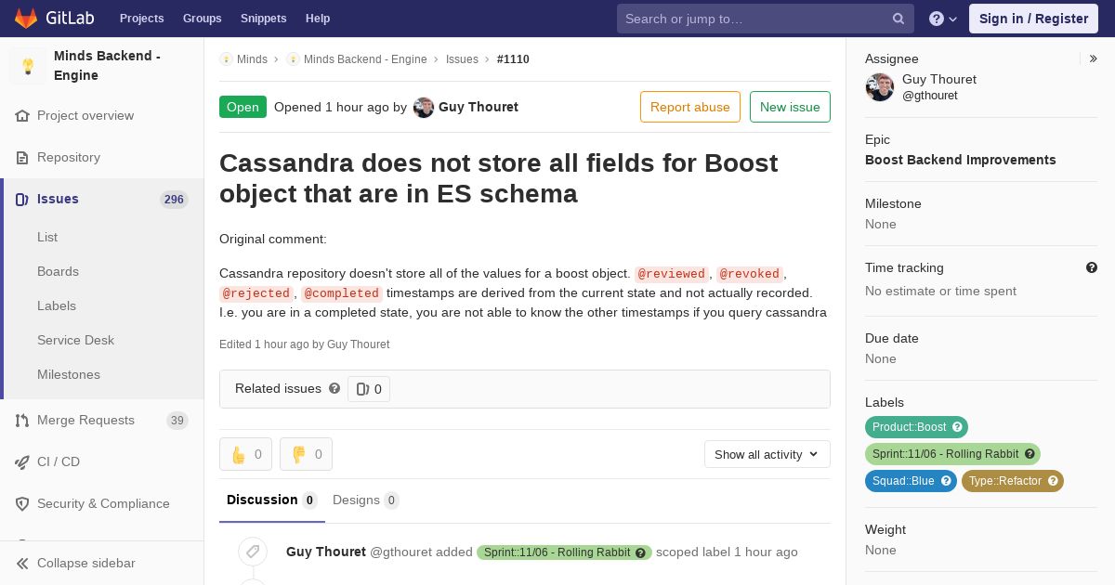Screen dimensions: 1115x585
Task: Open Labels submenu item
Action: [x=57, y=305]
